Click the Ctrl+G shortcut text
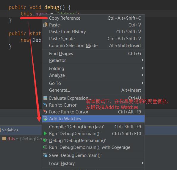Viewport: 177px width, 170px height. click(x=134, y=54)
